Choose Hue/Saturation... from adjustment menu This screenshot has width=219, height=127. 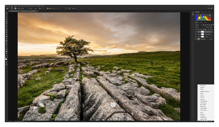pos(204,101)
